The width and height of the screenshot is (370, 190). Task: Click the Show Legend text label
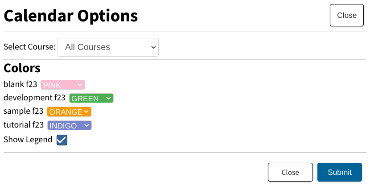pos(28,140)
